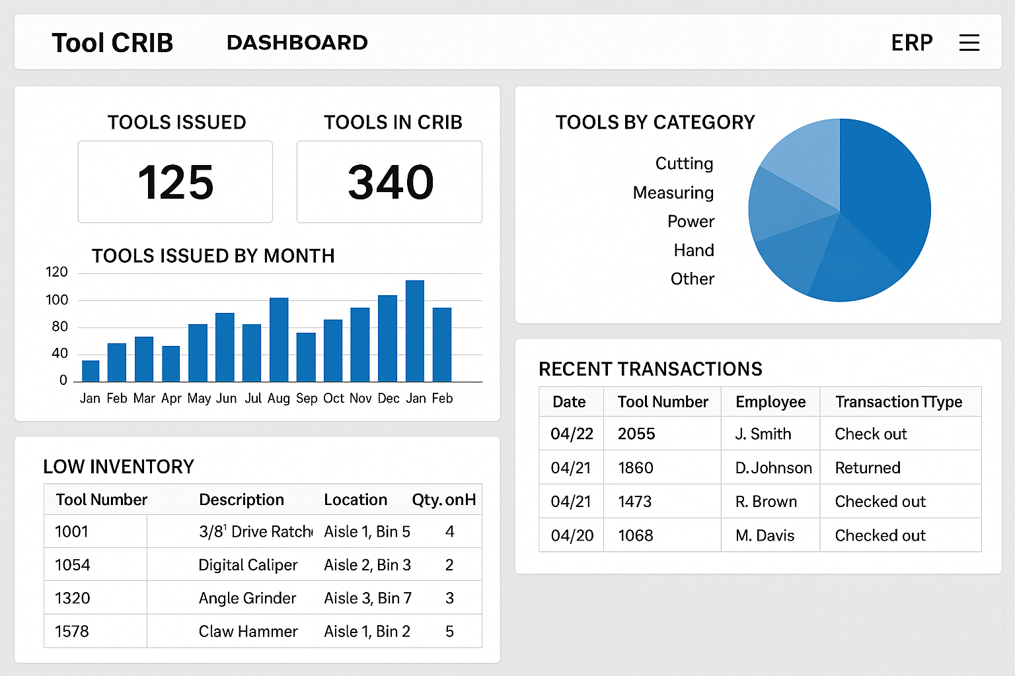Toggle the Power category legend entry

coord(691,221)
